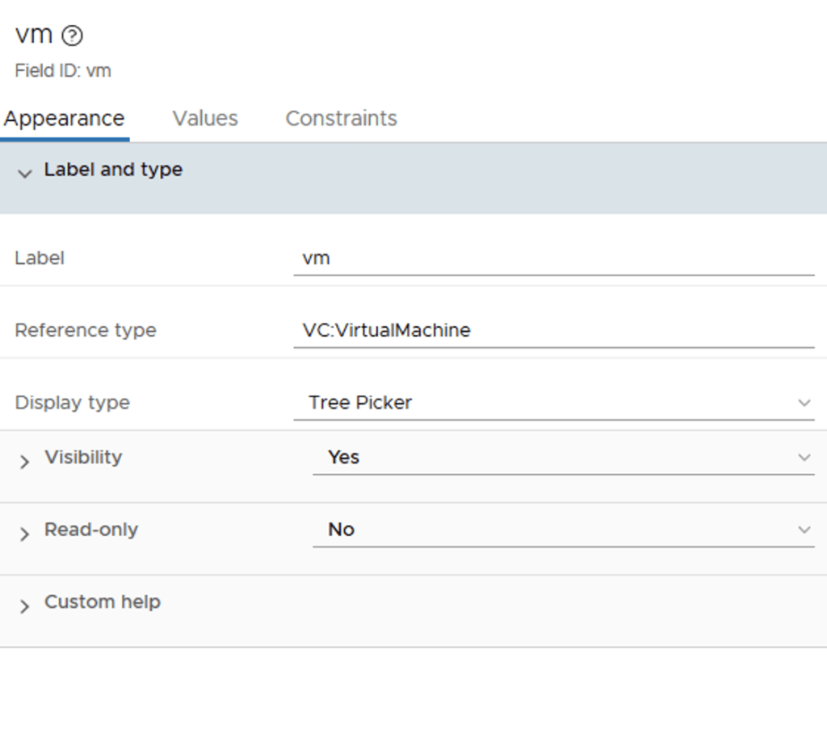Click the Reference type field VC:VirtualMachine

pos(553,330)
